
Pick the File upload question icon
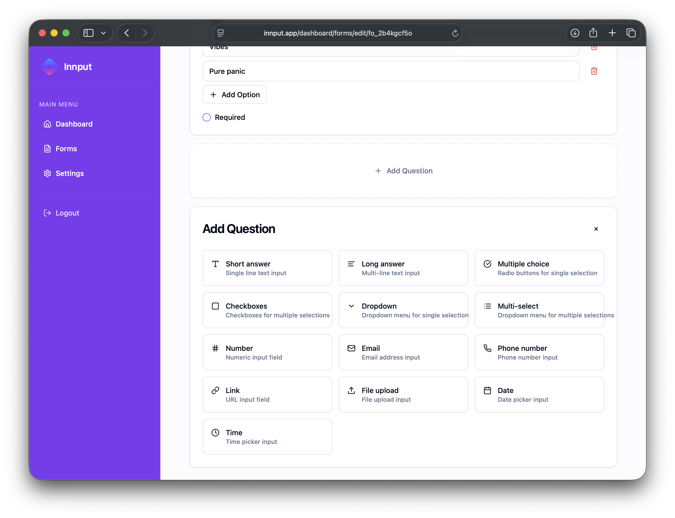pyautogui.click(x=351, y=390)
